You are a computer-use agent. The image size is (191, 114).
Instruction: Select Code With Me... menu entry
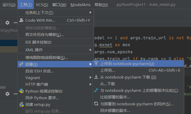[56, 20]
